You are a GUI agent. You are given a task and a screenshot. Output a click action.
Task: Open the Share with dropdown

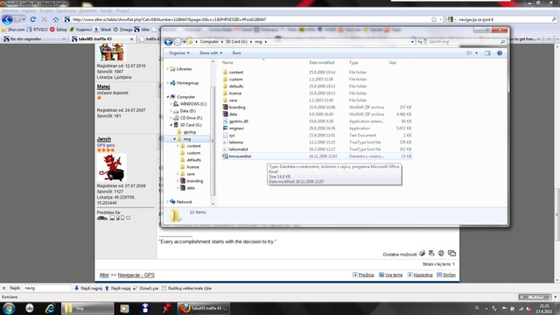pyautogui.click(x=211, y=52)
